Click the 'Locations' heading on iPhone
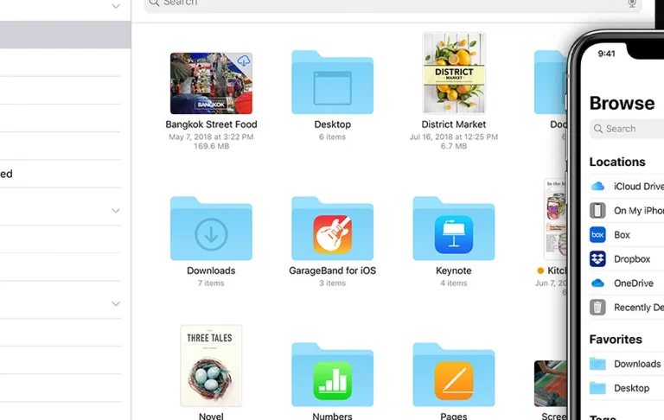The image size is (664, 420). click(617, 162)
